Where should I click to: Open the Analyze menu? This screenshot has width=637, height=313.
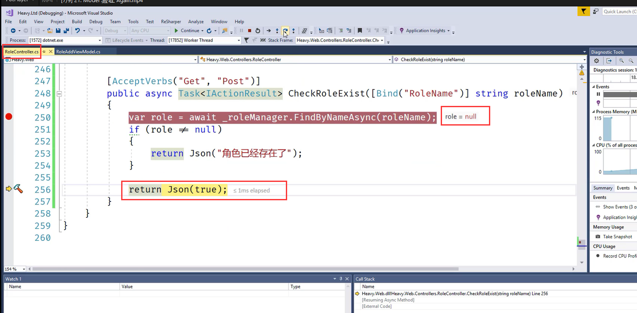[196, 21]
